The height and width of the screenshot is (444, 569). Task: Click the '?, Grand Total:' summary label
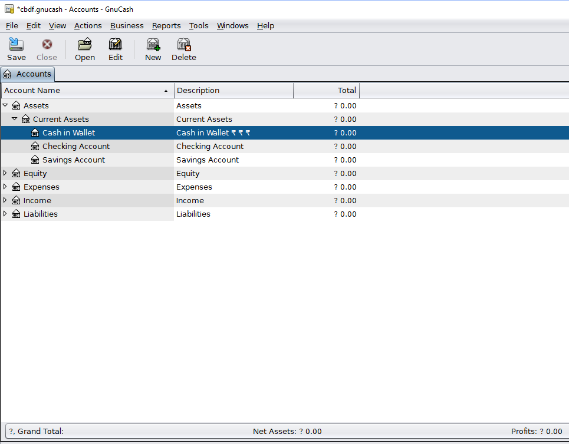[x=37, y=431]
